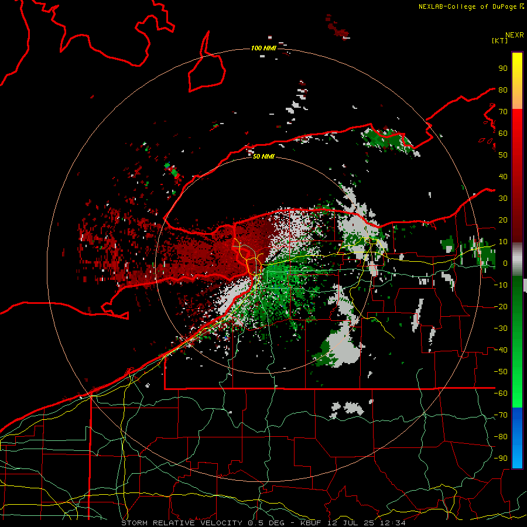
Task: Click the -20 knots scale label
Action: (501, 306)
